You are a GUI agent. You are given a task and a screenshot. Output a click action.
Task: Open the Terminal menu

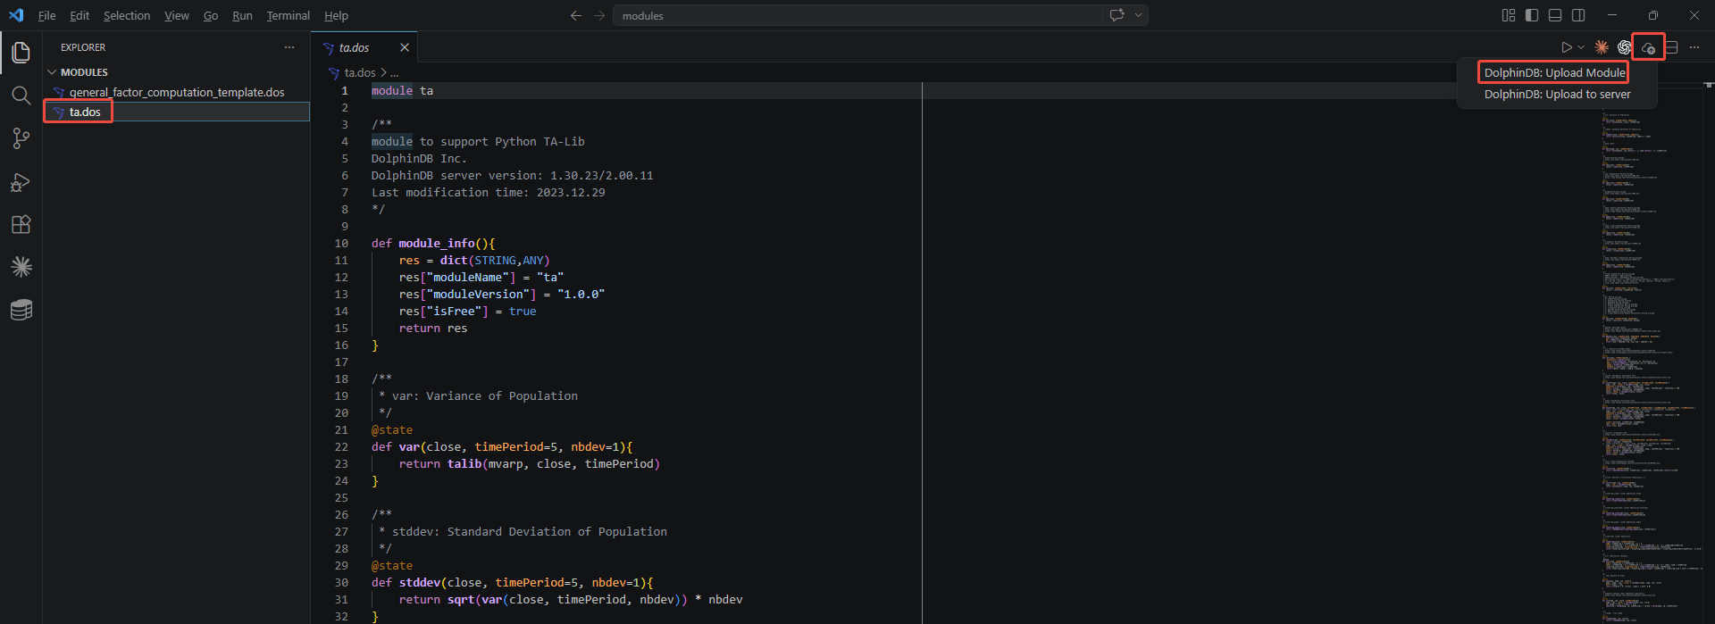click(x=288, y=15)
